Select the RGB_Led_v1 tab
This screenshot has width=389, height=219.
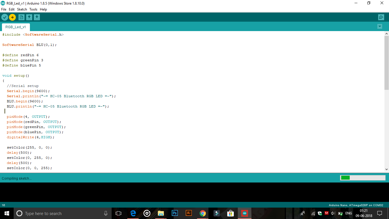tap(16, 27)
